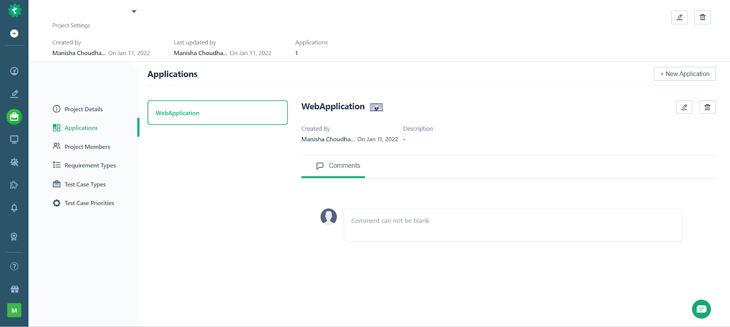This screenshot has height=327, width=730.
Task: Click the Applications heading
Action: pyautogui.click(x=172, y=74)
